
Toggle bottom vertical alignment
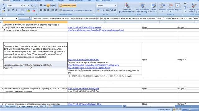coord(48,6)
